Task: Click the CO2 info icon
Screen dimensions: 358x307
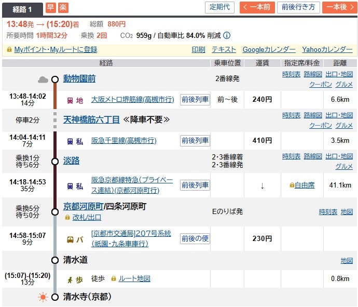Action: click(x=227, y=35)
